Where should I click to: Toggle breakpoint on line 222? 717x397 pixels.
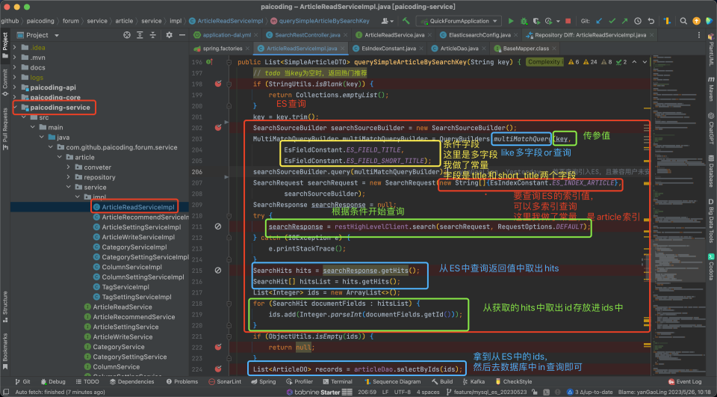click(218, 348)
